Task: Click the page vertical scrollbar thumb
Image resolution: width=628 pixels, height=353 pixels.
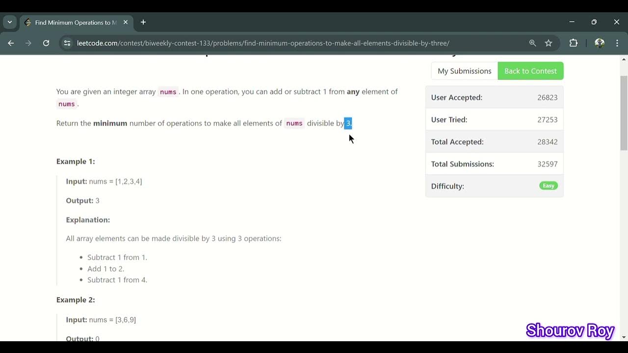Action: pos(624,113)
